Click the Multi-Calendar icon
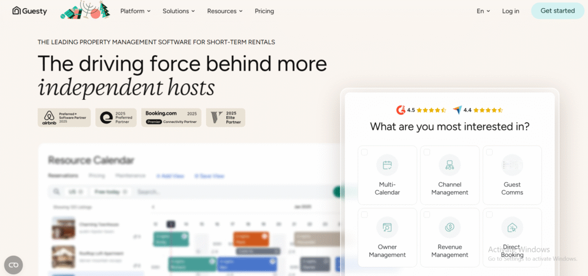The width and height of the screenshot is (588, 276). (387, 165)
